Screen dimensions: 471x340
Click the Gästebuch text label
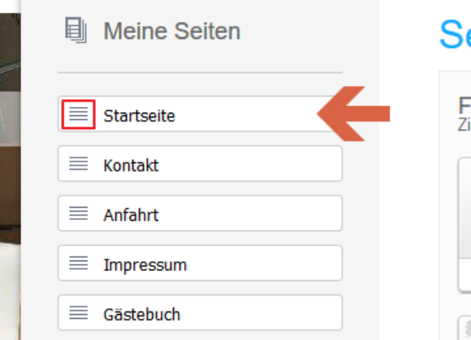click(142, 314)
